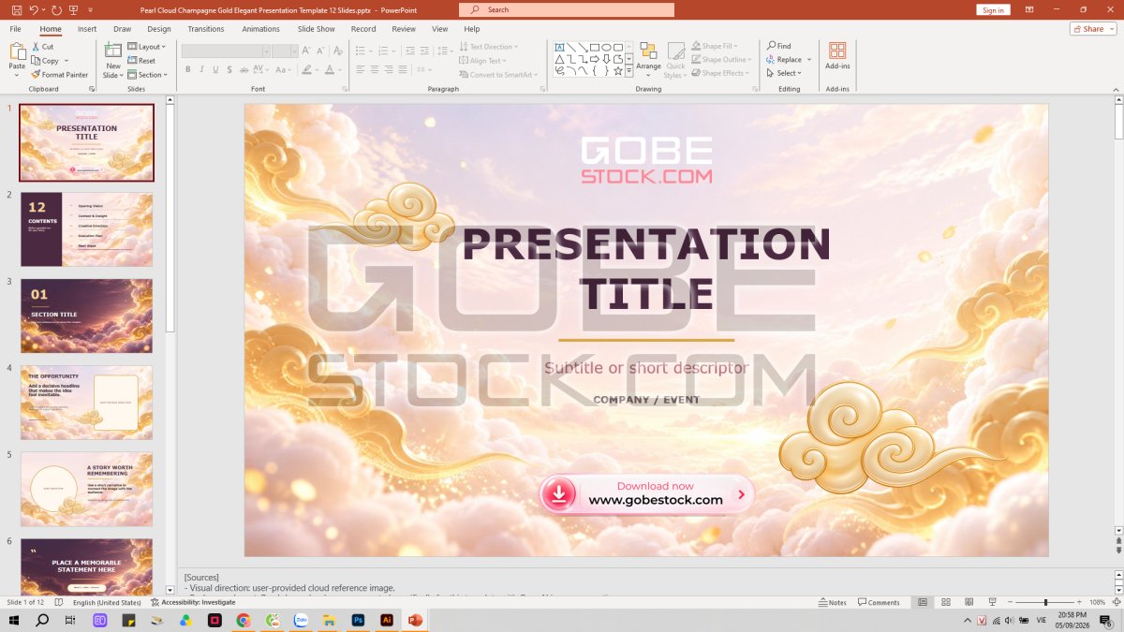Click English (United States) language indicator

pyautogui.click(x=107, y=602)
